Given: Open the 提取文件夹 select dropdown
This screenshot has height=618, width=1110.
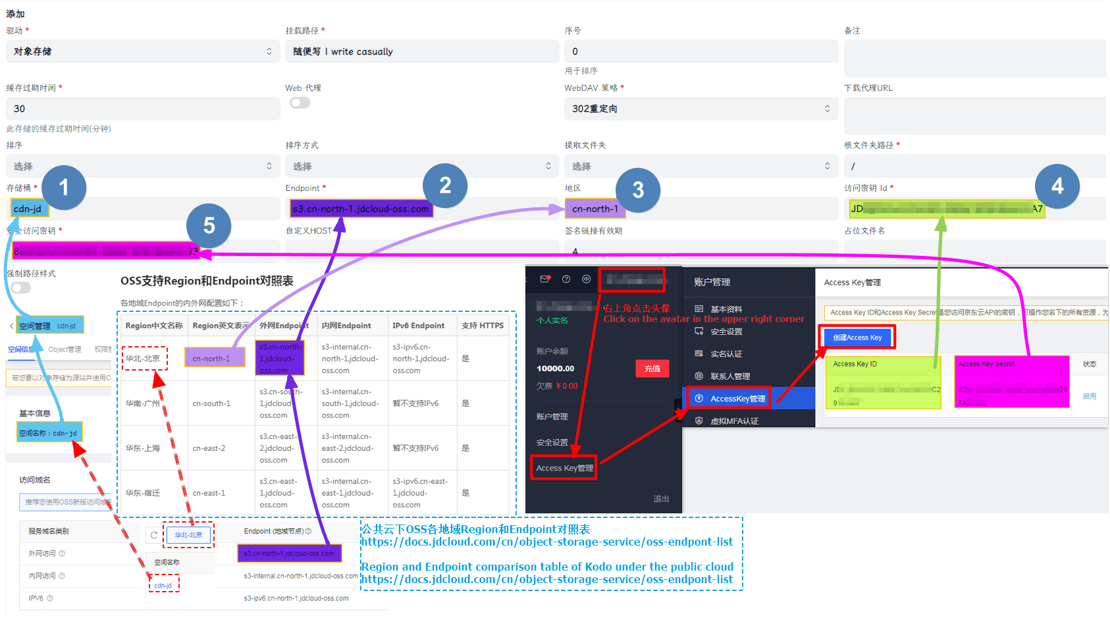Looking at the screenshot, I should point(701,166).
